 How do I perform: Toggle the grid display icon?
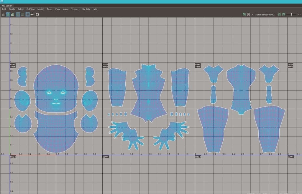[27, 14]
